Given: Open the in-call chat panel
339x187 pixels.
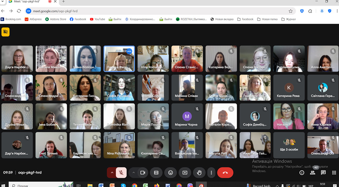Looking at the screenshot, I should click(323, 172).
